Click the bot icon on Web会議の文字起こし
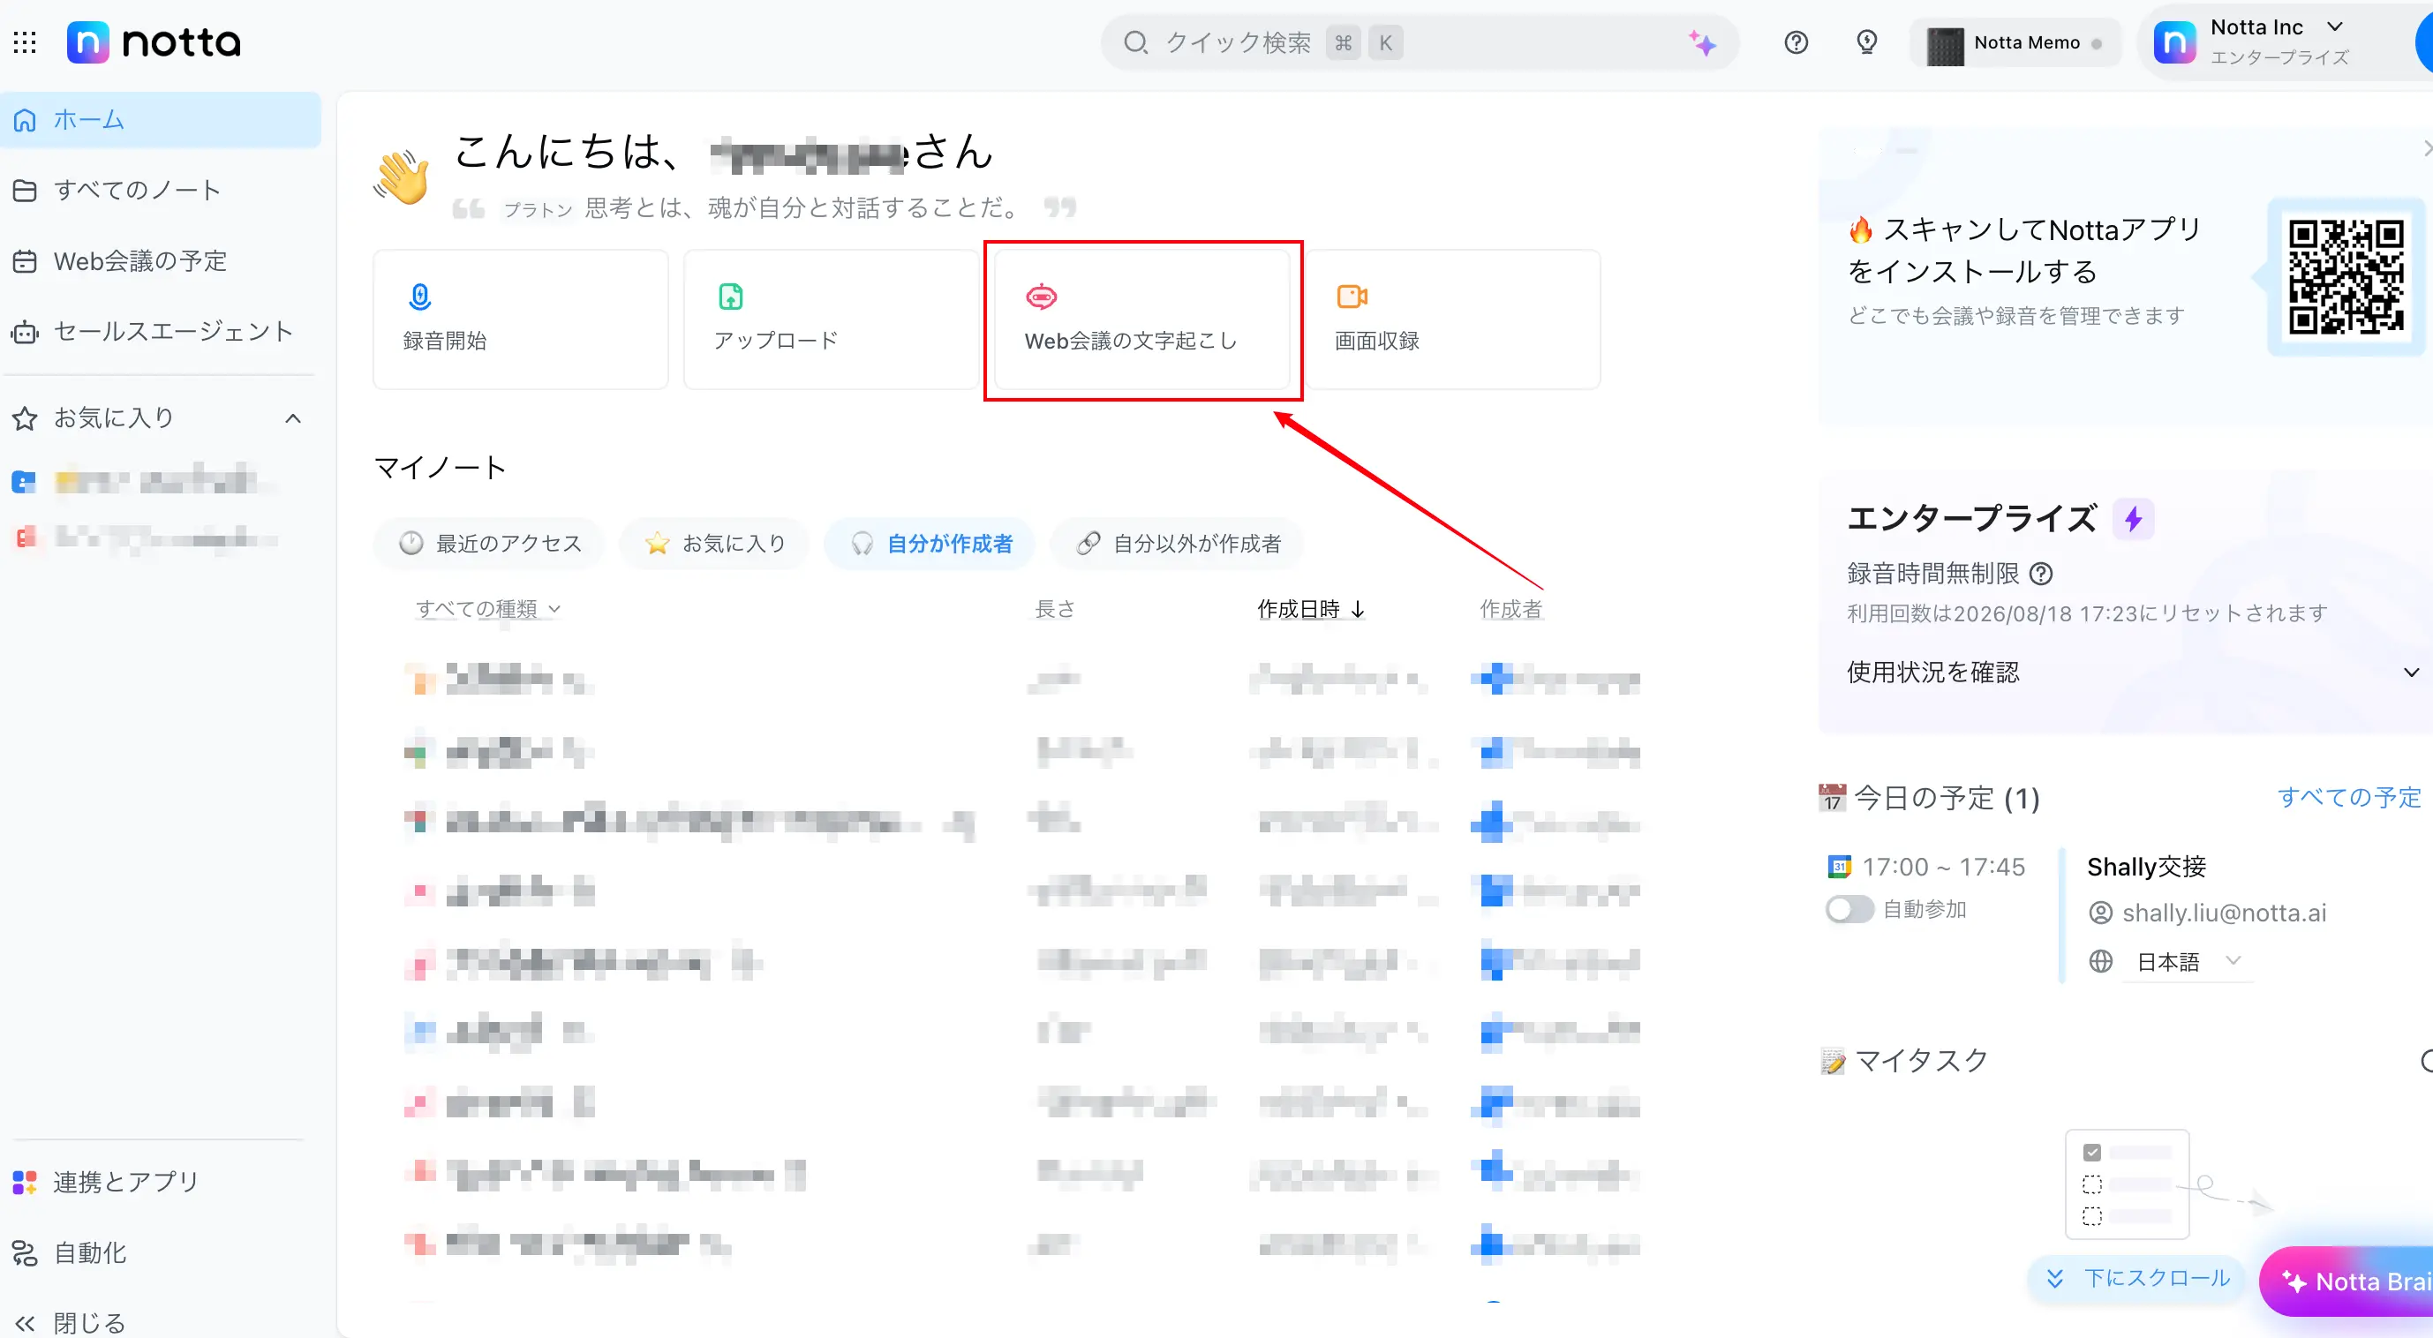The height and width of the screenshot is (1338, 2433). click(x=1041, y=297)
